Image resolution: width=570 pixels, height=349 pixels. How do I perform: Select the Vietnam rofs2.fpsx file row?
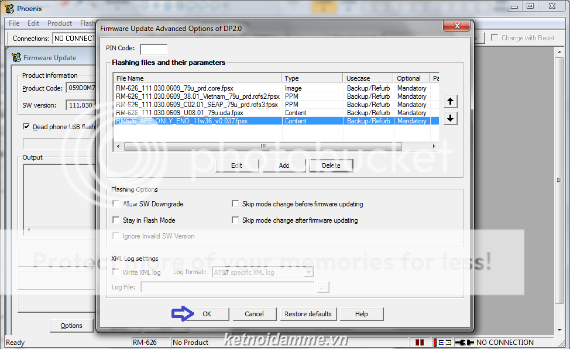pyautogui.click(x=276, y=96)
